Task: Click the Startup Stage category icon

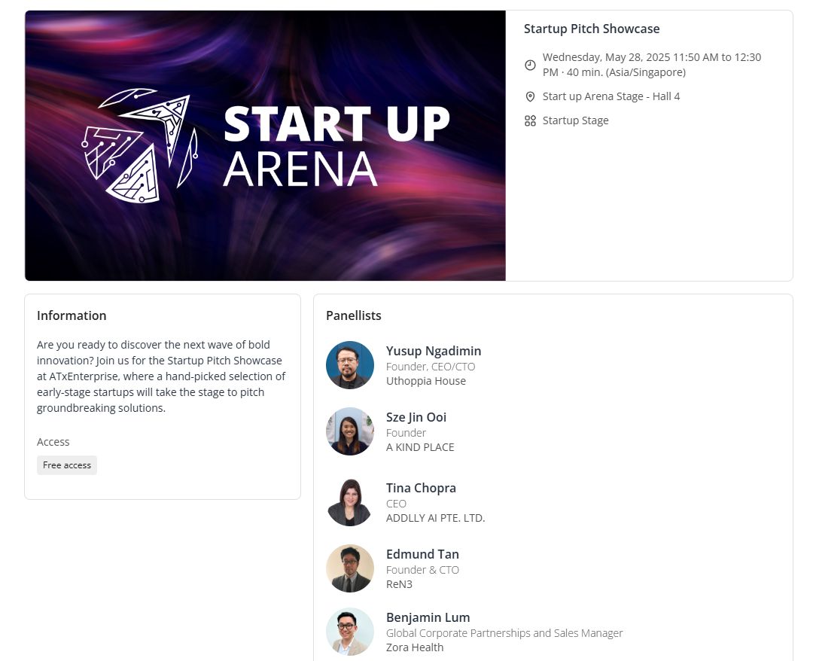Action: pos(530,120)
